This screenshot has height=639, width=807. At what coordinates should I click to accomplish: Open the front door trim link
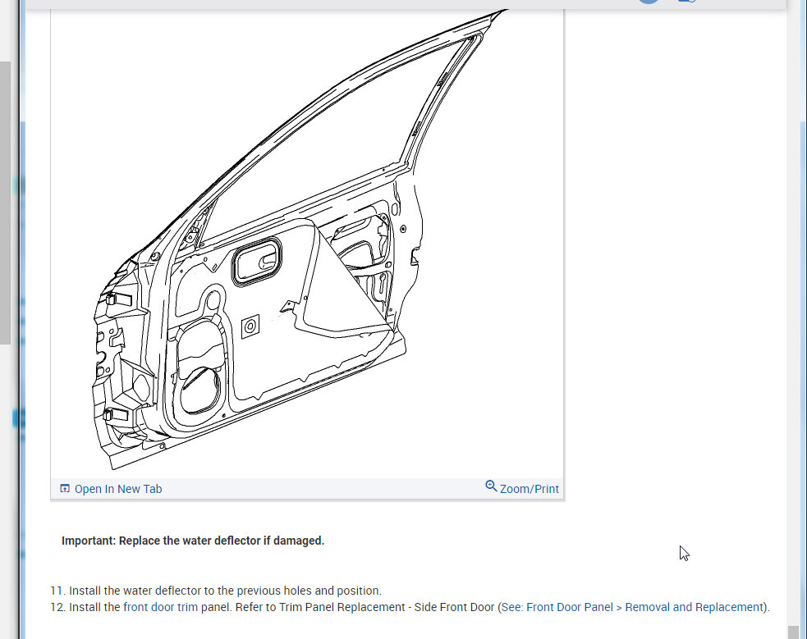click(x=161, y=607)
